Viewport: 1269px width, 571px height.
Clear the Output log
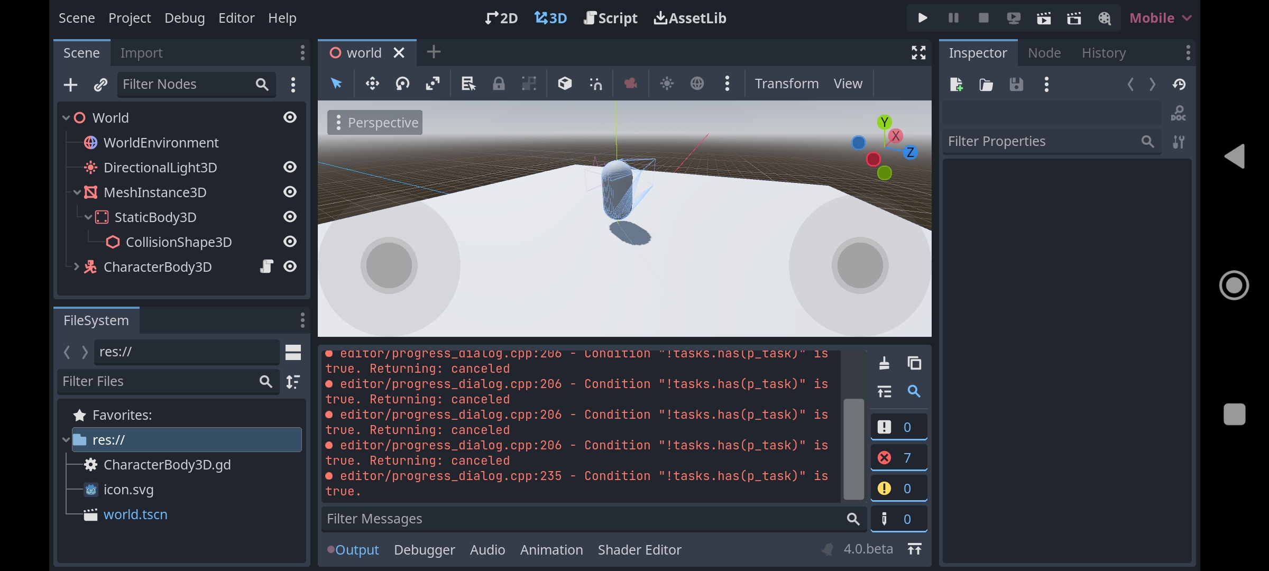click(x=884, y=363)
